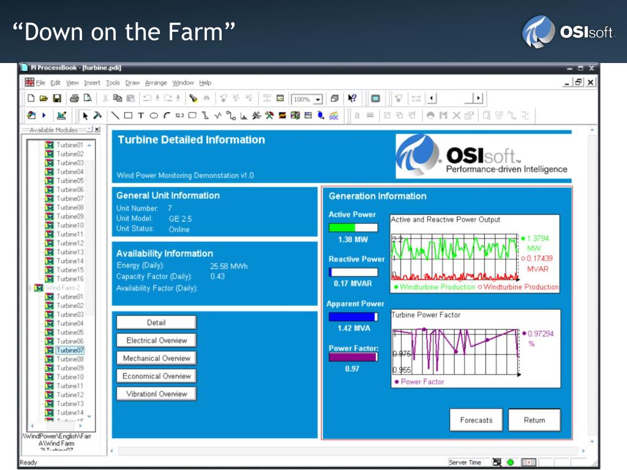Image resolution: width=627 pixels, height=470 pixels.
Task: Open the Draw menu
Action: tap(132, 83)
